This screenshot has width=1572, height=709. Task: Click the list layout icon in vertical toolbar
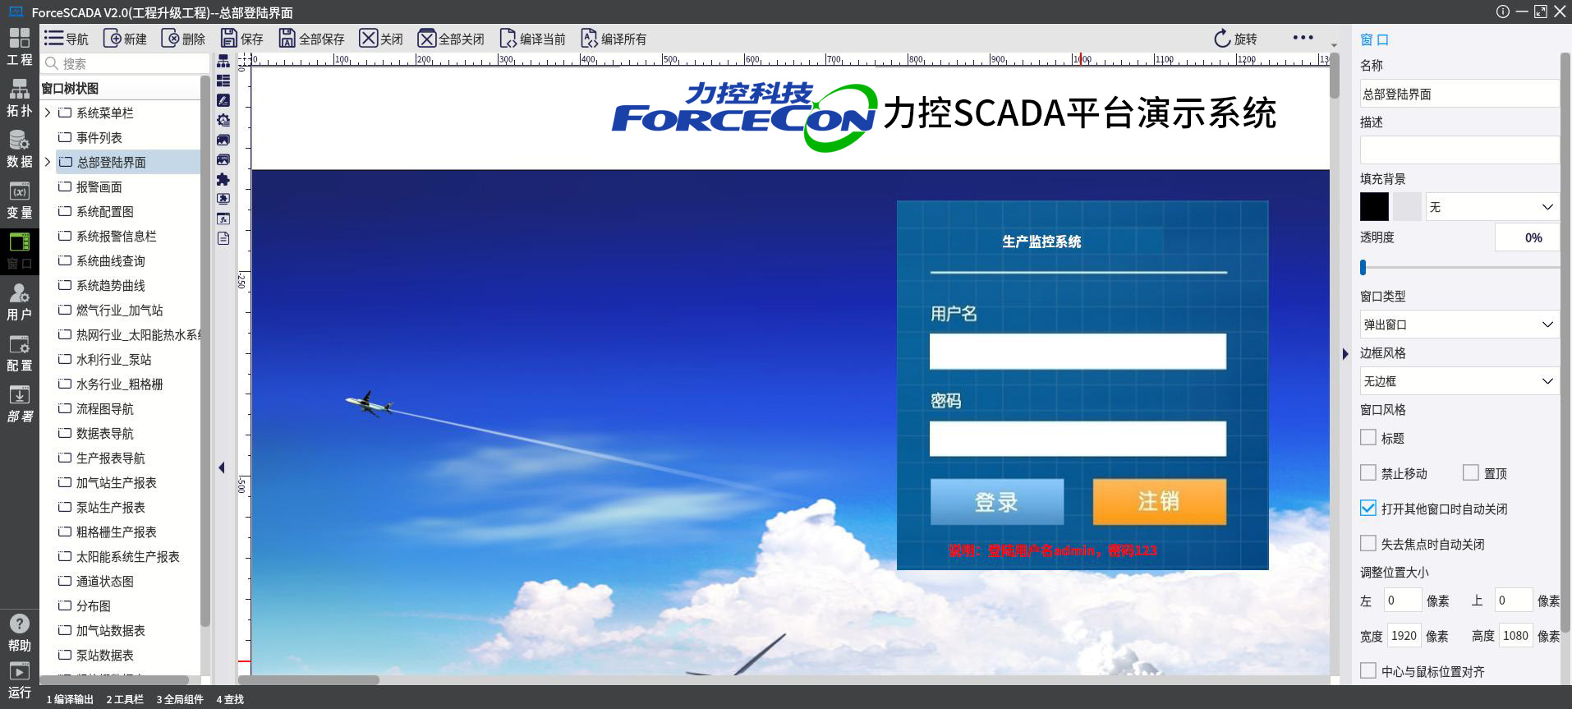click(x=223, y=81)
